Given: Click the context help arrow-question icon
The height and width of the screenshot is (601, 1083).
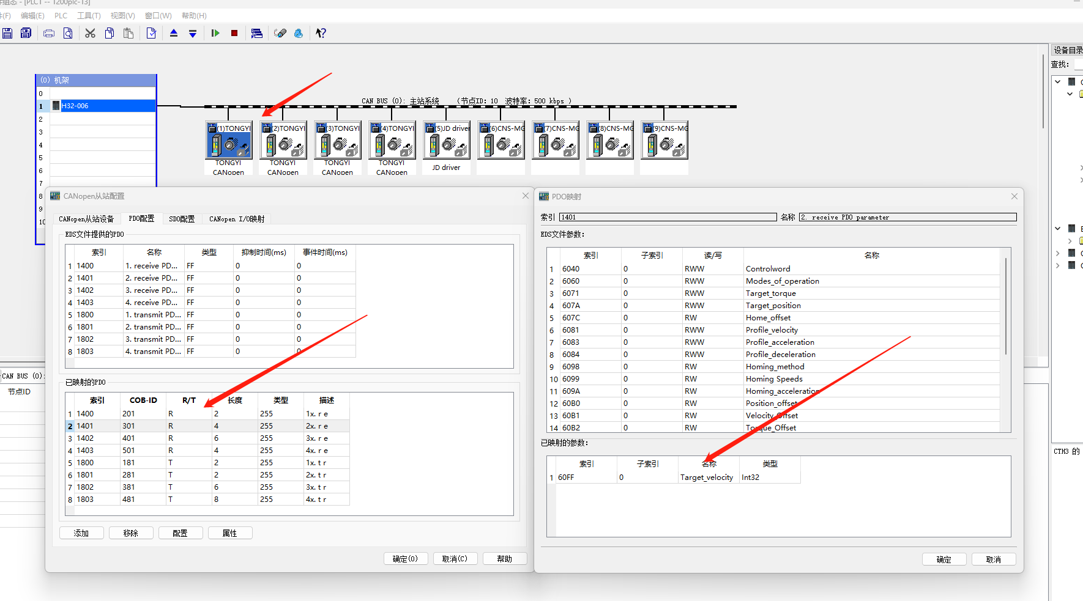Looking at the screenshot, I should click(x=321, y=33).
